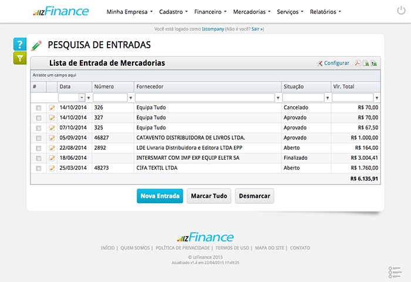This screenshot has width=411, height=282.
Task: Open the Mercadorias menu
Action: point(251,12)
